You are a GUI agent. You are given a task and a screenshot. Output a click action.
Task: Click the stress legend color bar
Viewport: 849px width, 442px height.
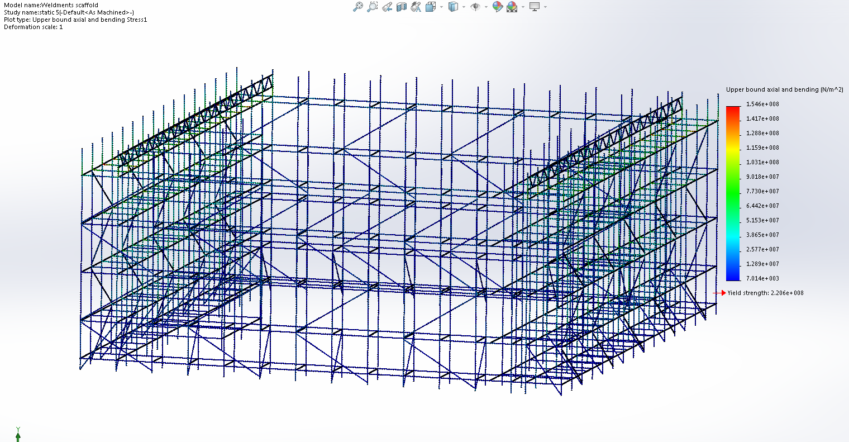pyautogui.click(x=733, y=193)
